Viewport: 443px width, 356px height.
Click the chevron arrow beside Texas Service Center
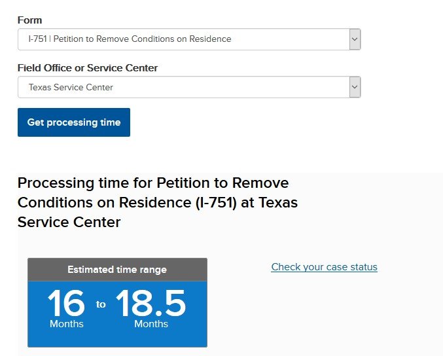click(x=355, y=87)
